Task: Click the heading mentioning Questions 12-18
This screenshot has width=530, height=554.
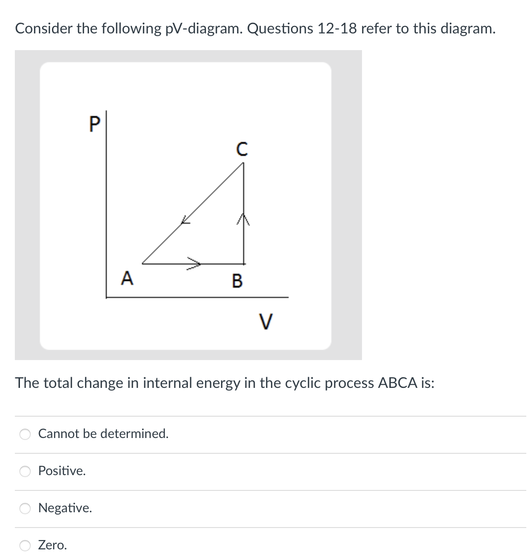Action: [255, 28]
